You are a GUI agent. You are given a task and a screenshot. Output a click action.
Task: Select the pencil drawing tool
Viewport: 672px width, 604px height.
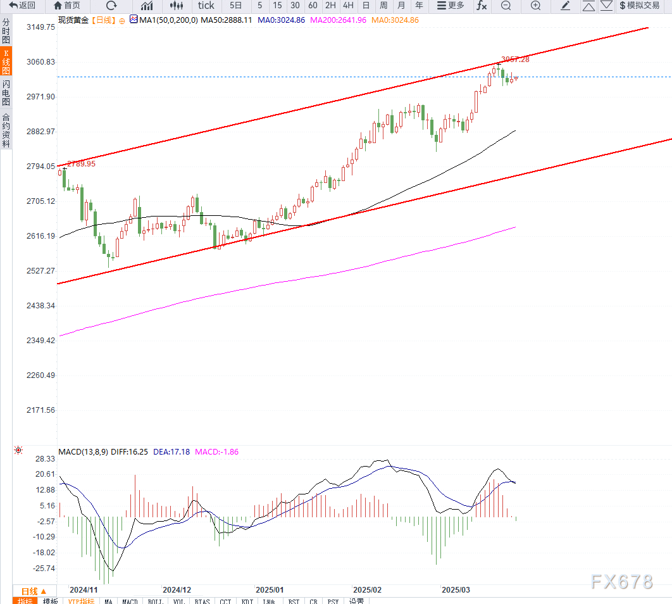click(x=565, y=6)
